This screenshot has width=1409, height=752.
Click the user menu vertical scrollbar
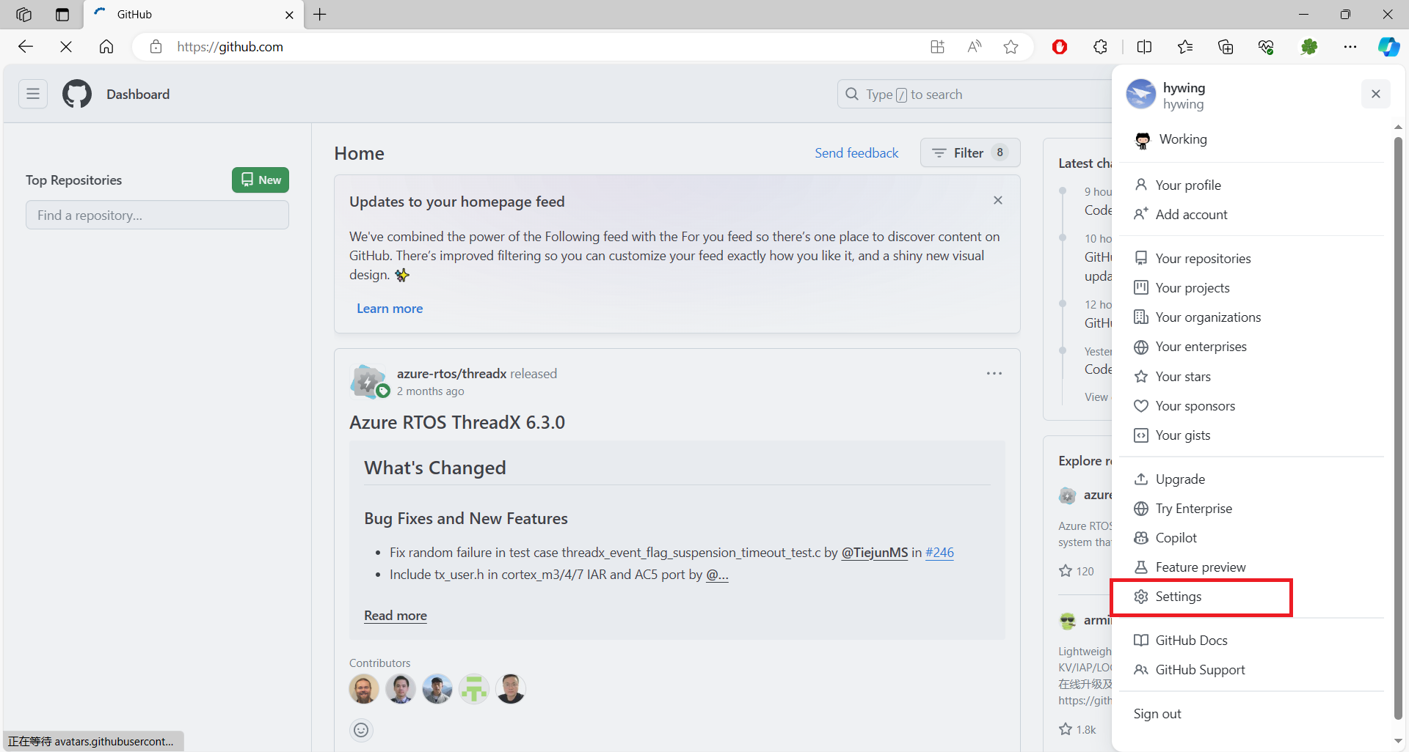click(x=1398, y=425)
